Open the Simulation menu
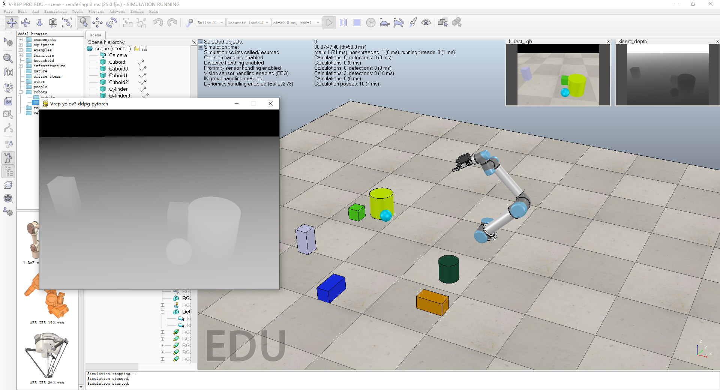 click(55, 12)
